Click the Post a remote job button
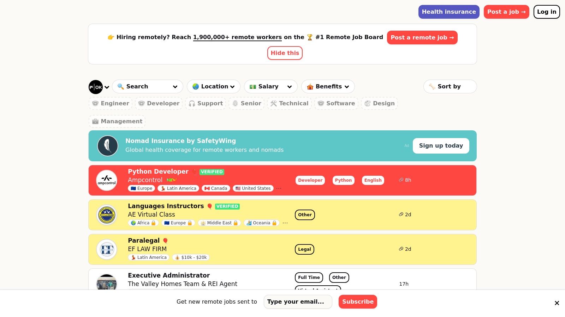Image resolution: width=565 pixels, height=317 pixels. [x=422, y=38]
